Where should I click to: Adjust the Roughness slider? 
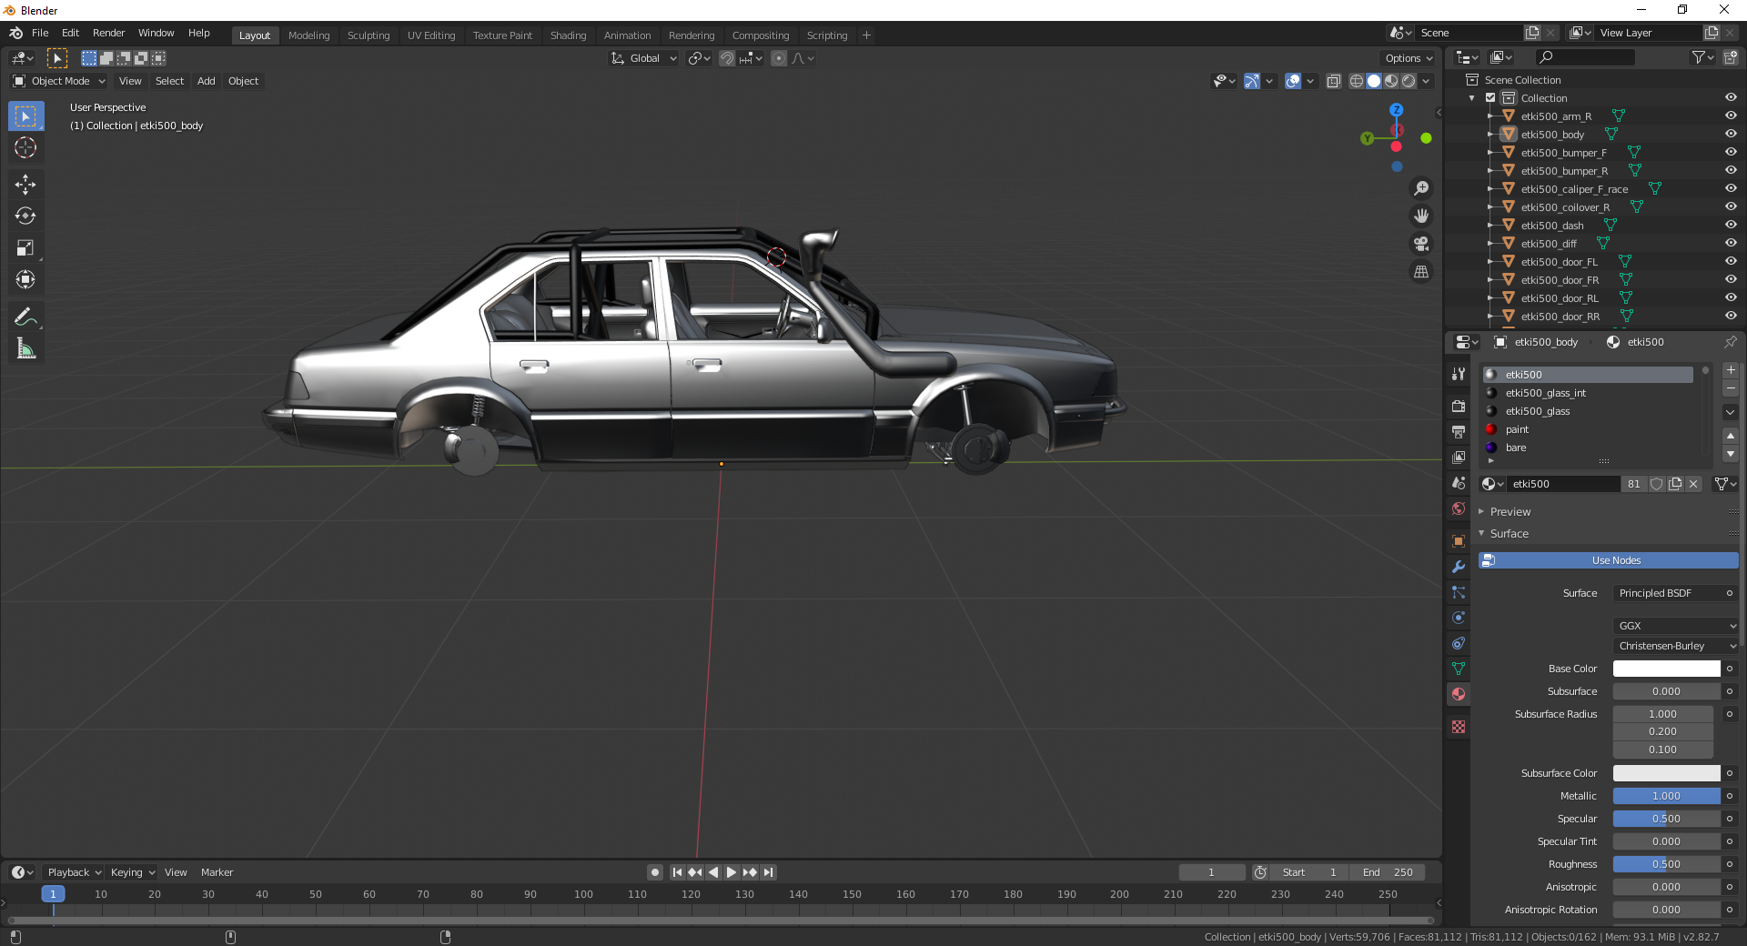point(1666,864)
